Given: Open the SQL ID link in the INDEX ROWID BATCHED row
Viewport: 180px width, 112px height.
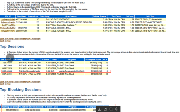Looking at the screenshot, I should coord(8,22).
